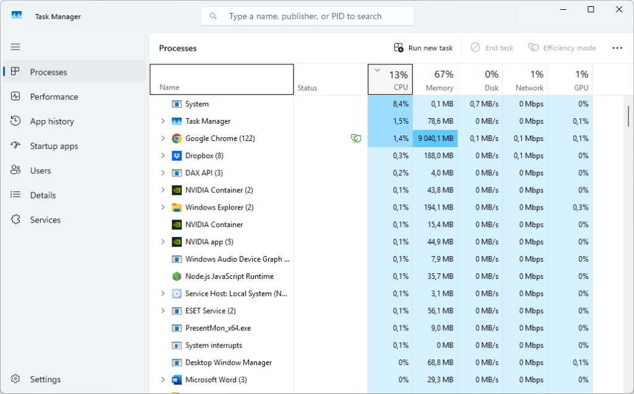The height and width of the screenshot is (394, 634).
Task: Sort by the Network column header
Action: click(525, 79)
